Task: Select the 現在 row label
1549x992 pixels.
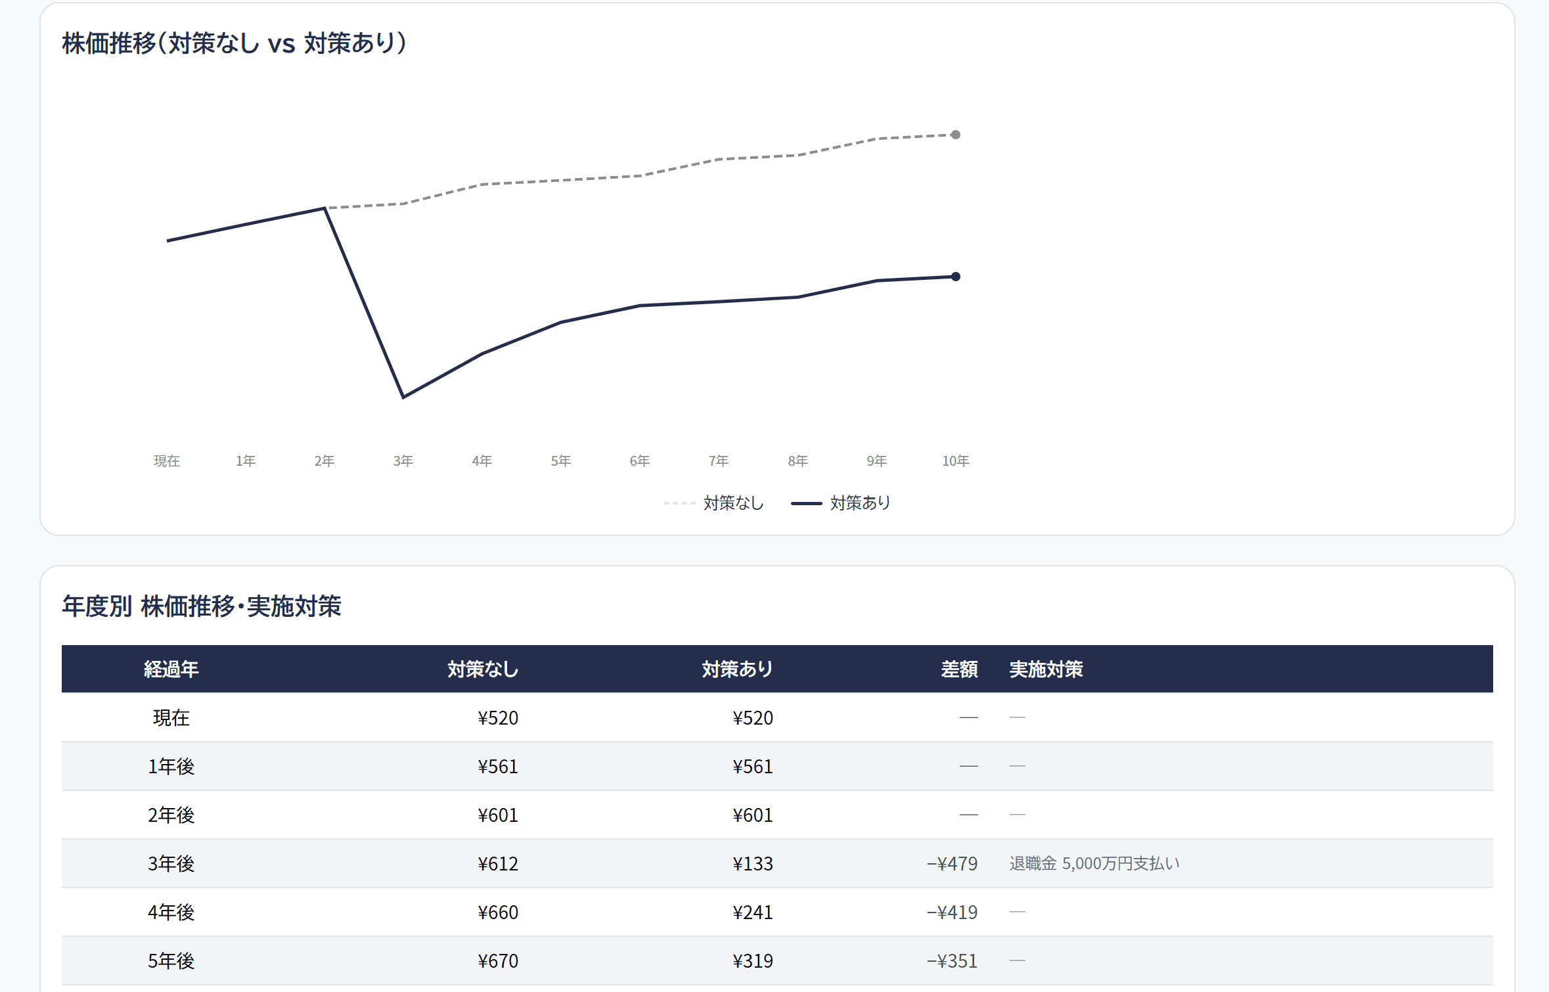Action: (x=171, y=718)
